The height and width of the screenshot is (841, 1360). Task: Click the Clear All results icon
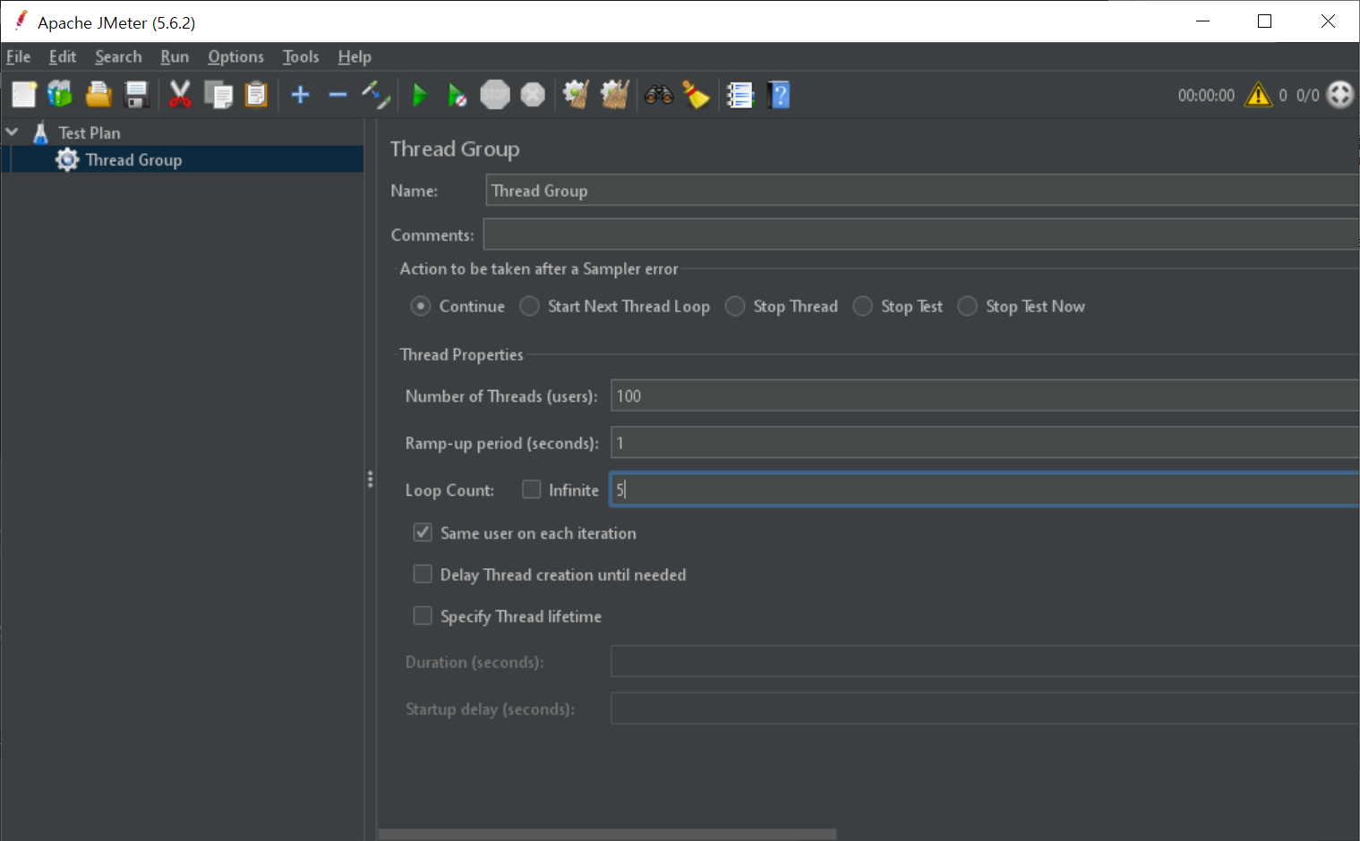click(615, 94)
